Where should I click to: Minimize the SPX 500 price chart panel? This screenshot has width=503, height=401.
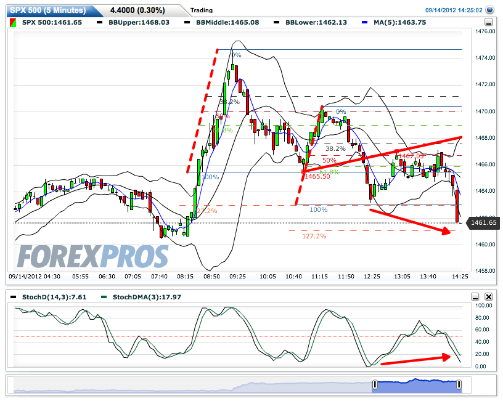(489, 22)
